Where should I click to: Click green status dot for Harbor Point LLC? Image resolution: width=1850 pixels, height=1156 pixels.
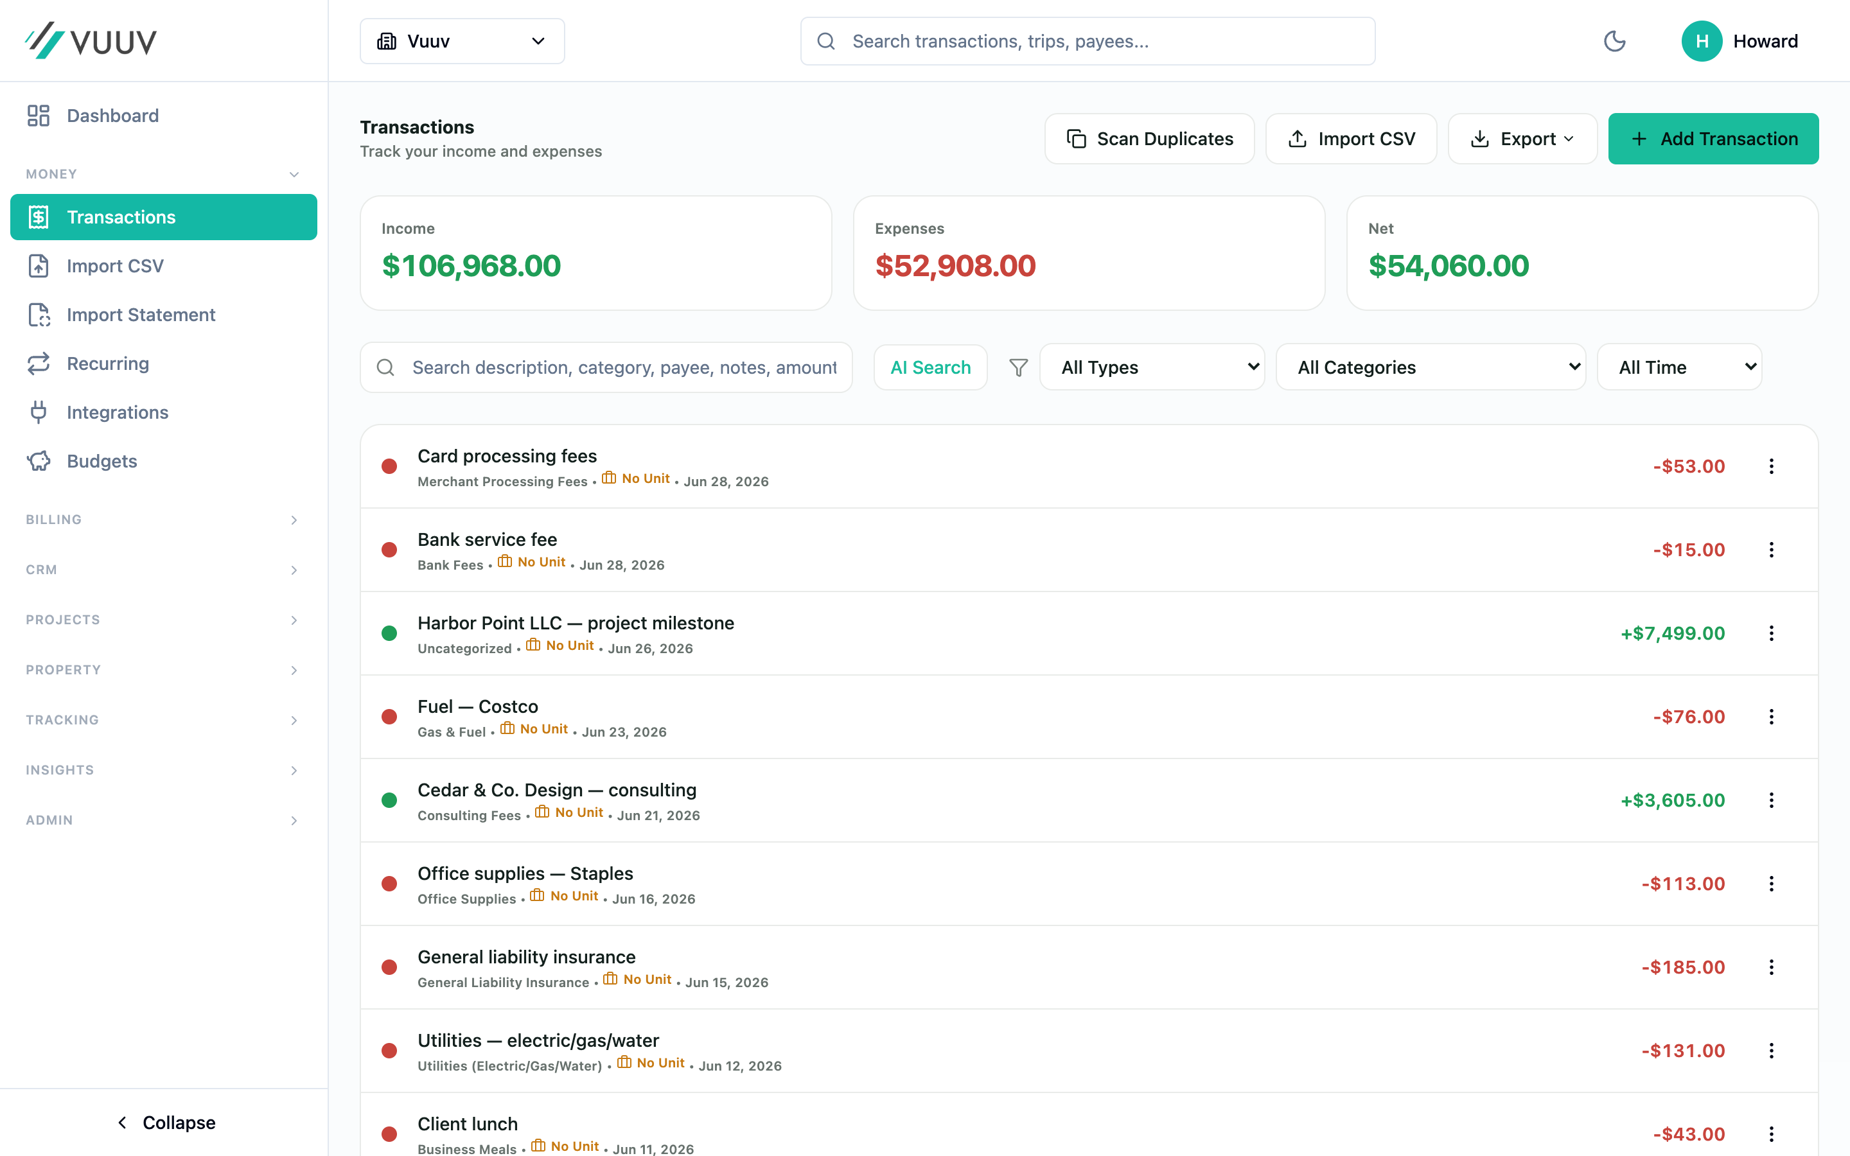click(x=389, y=633)
